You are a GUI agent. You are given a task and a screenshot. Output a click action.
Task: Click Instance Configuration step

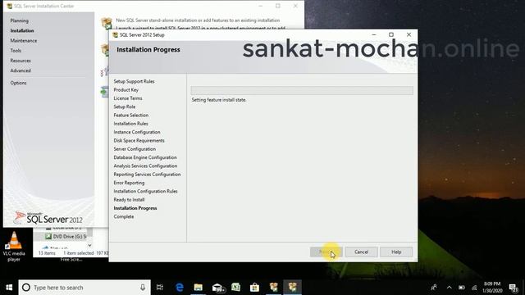pyautogui.click(x=137, y=132)
